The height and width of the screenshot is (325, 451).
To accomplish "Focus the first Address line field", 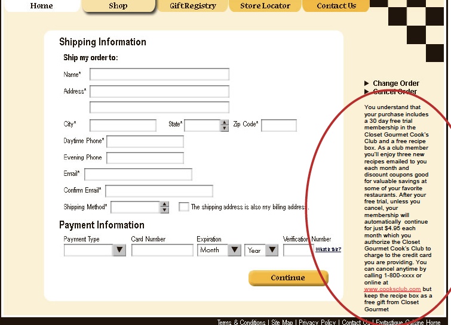I will pos(159,91).
